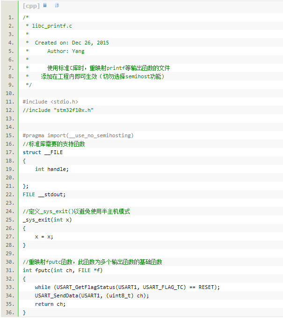The width and height of the screenshot is (283, 318).
Task: Click the comment on line 30 mentioning fputc
Action: click(x=92, y=262)
